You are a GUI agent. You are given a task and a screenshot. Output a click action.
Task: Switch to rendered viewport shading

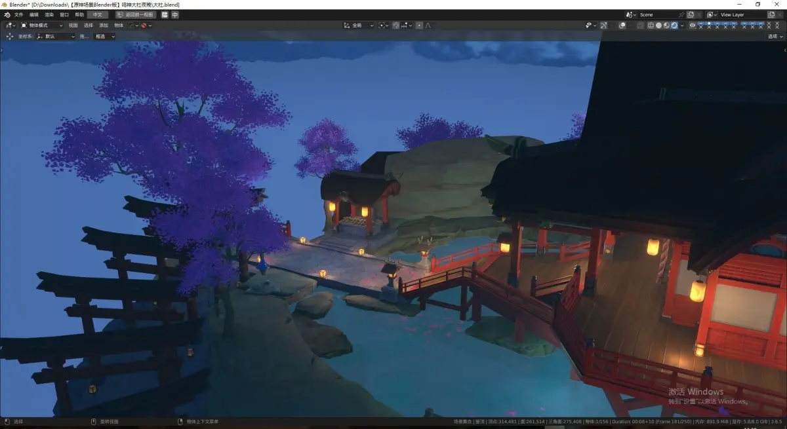pos(674,26)
